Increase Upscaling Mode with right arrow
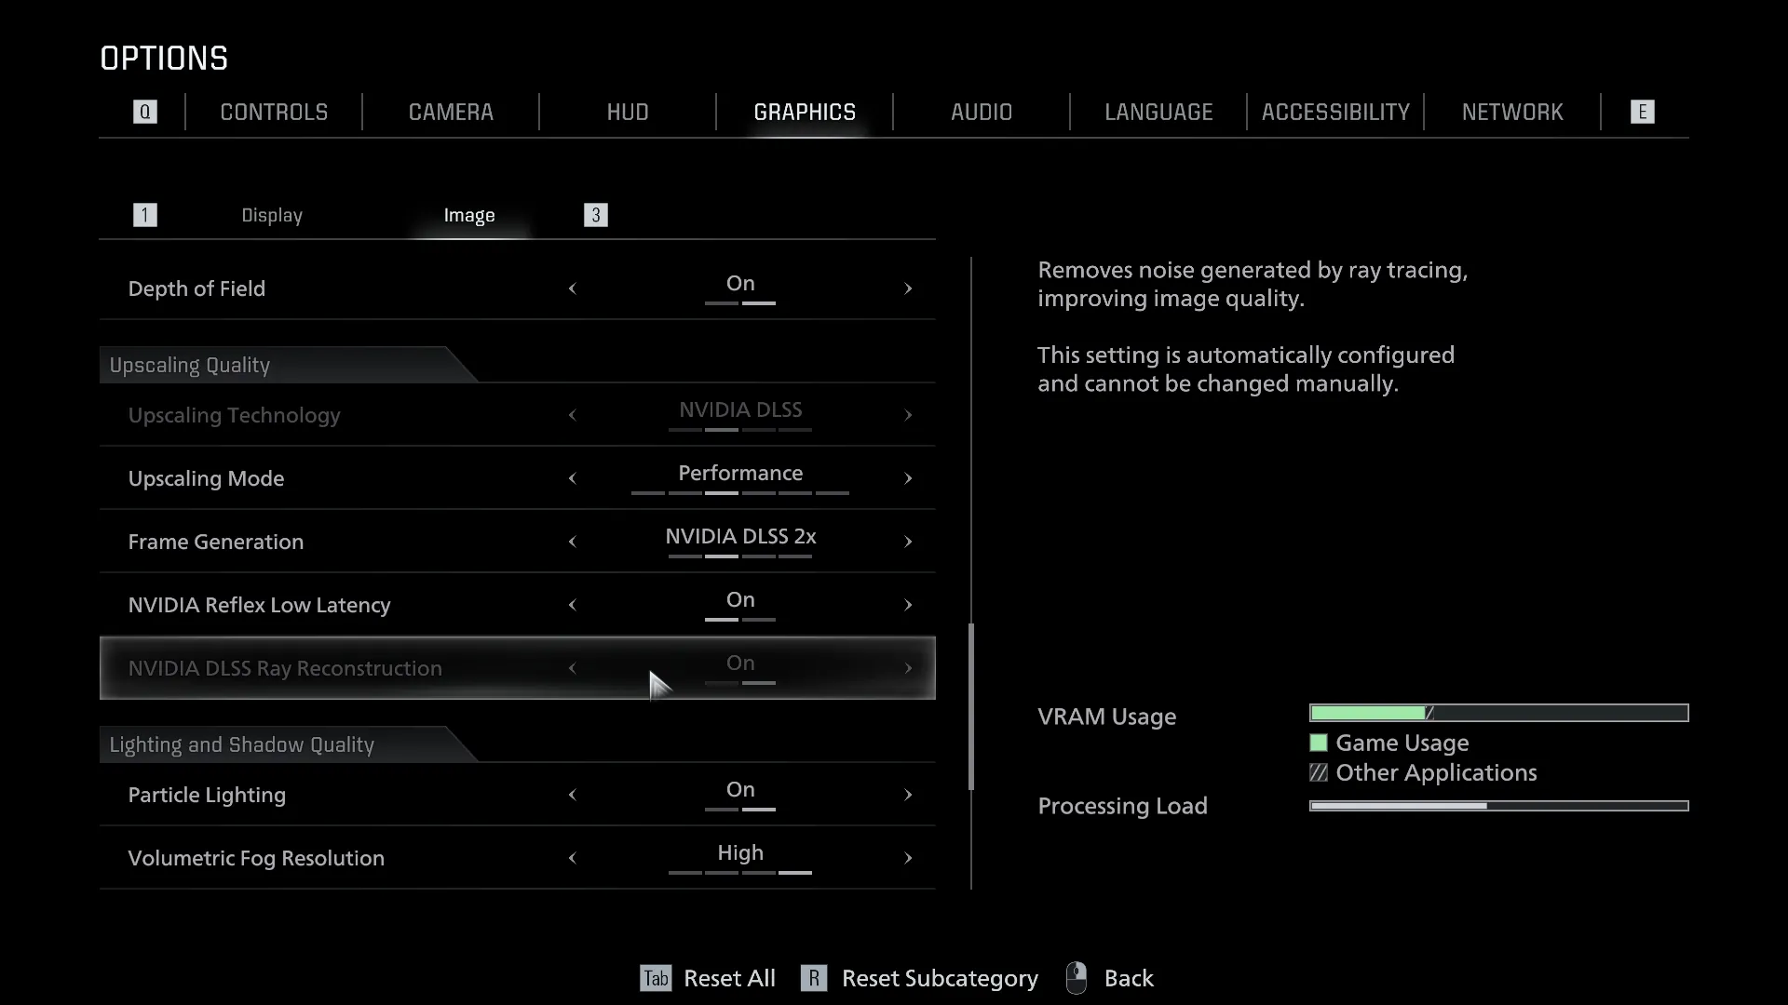The width and height of the screenshot is (1788, 1005). click(908, 478)
